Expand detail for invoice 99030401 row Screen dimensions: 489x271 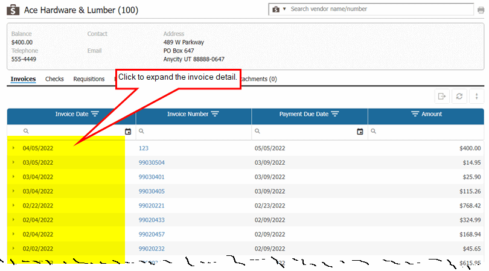click(13, 176)
